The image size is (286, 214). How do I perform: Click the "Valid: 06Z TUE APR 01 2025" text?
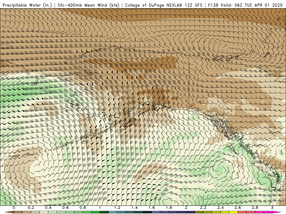(x=252, y=5)
